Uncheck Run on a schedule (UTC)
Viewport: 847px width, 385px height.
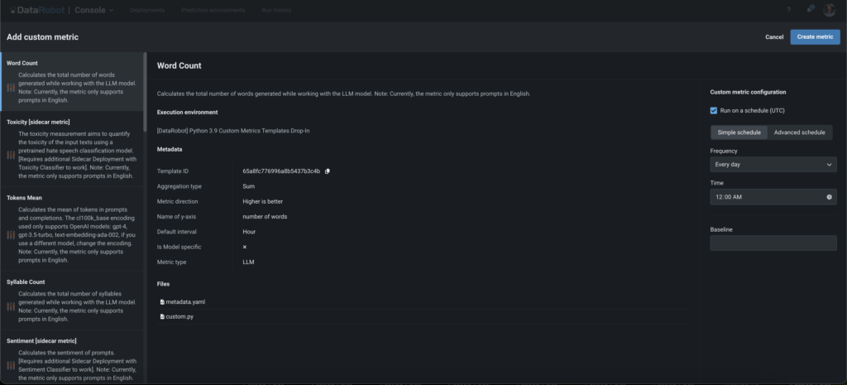pos(714,110)
